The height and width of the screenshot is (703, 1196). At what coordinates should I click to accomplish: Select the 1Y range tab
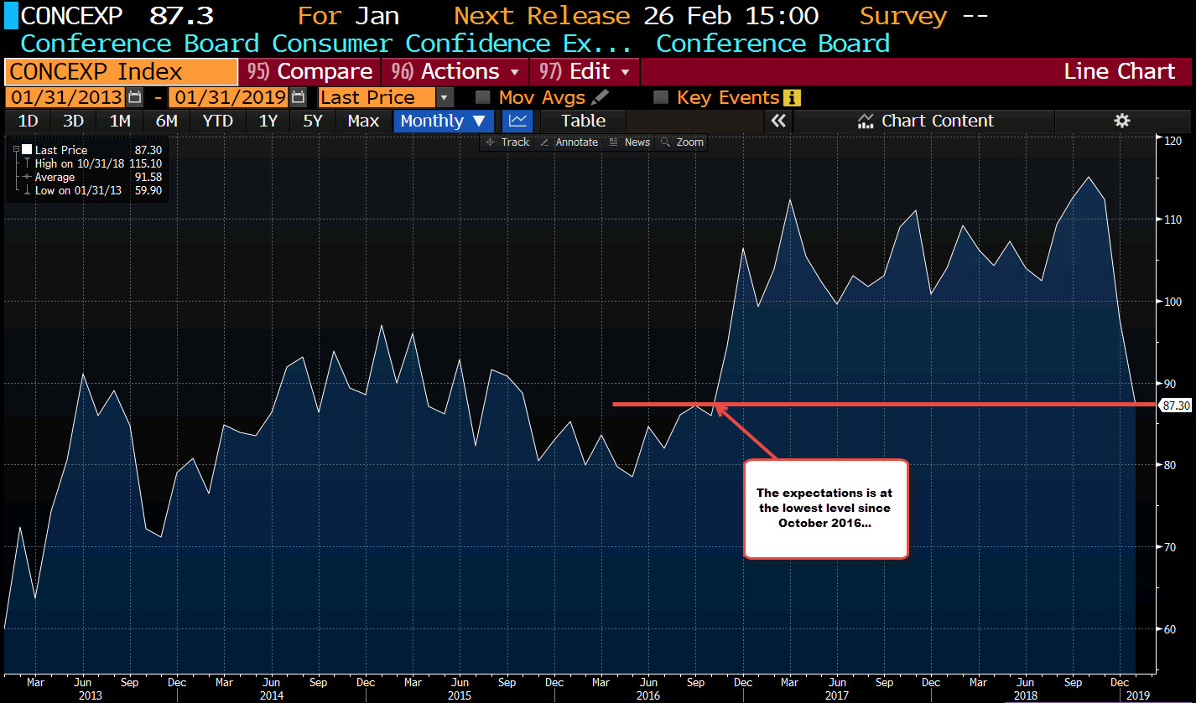pyautogui.click(x=268, y=121)
